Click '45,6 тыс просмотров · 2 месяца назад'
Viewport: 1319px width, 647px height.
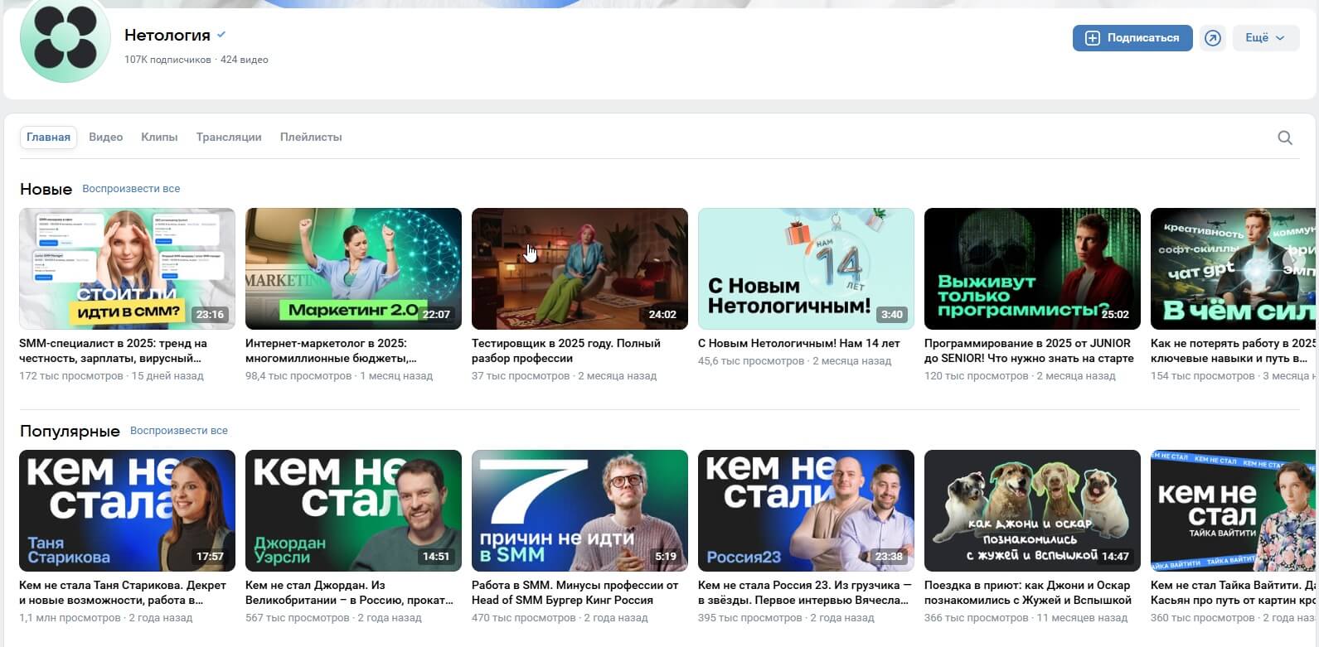point(794,361)
